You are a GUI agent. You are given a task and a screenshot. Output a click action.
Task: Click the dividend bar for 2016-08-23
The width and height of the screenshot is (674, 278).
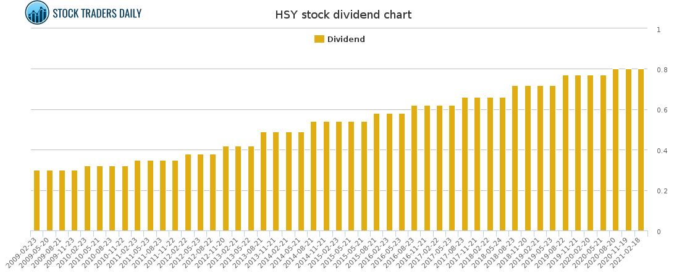415,168
